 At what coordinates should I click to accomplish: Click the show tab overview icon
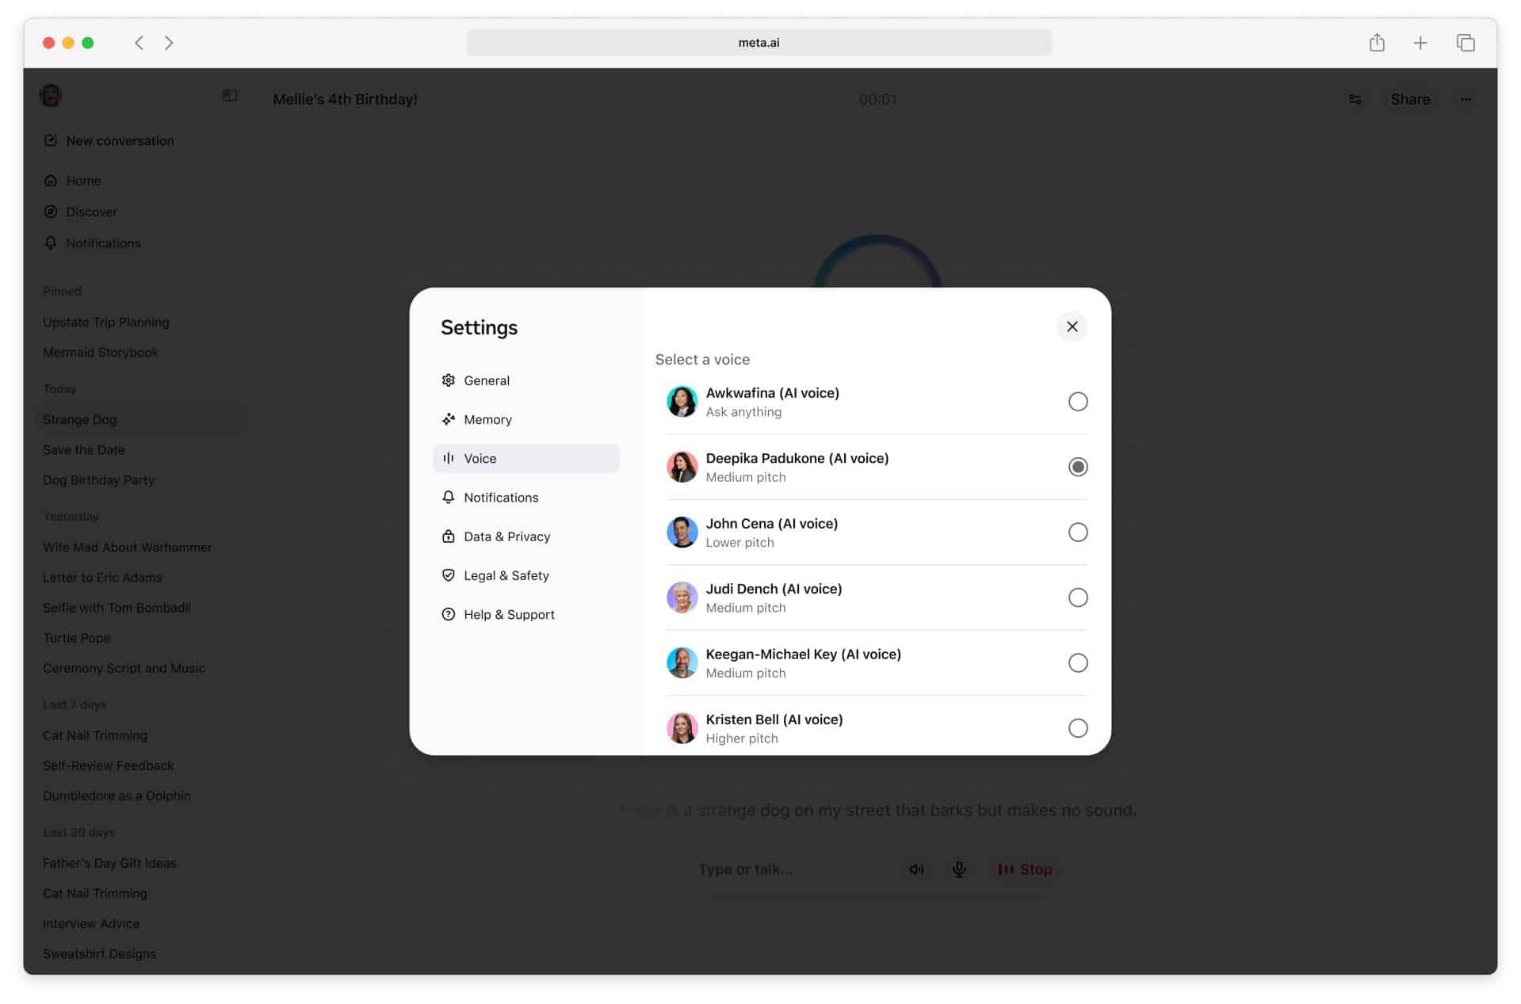coord(1466,43)
